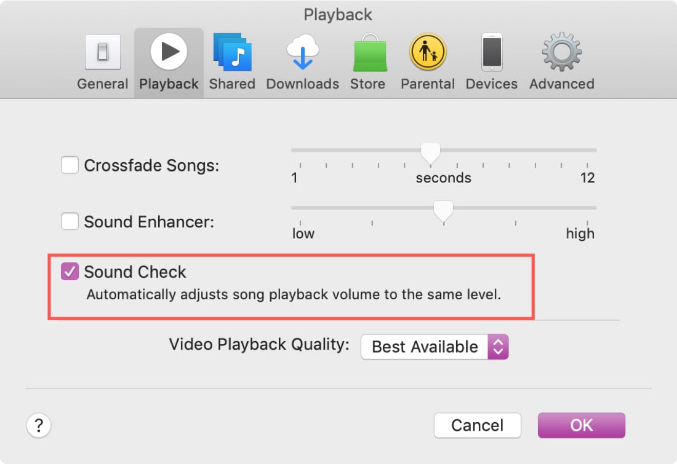Open the Parental controls icon
Viewport: 677px width, 464px height.
pyautogui.click(x=428, y=52)
